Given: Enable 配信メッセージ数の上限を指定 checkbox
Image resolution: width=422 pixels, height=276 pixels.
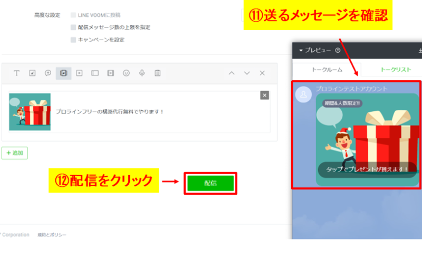Looking at the screenshot, I should [73, 27].
